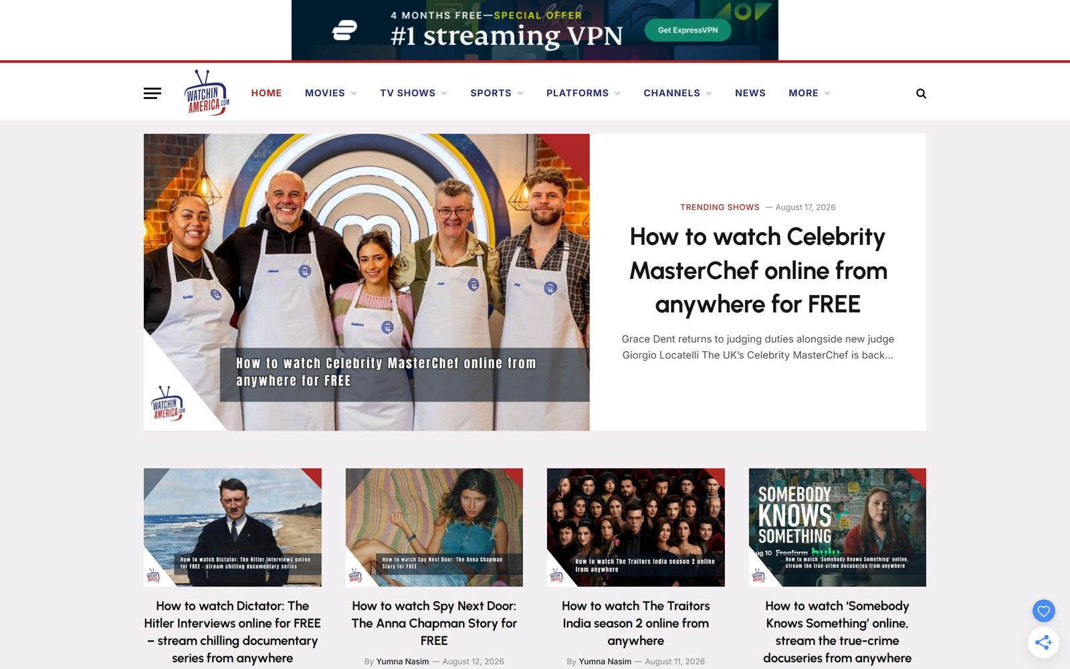
Task: Open the hamburger side menu
Action: coord(152,94)
